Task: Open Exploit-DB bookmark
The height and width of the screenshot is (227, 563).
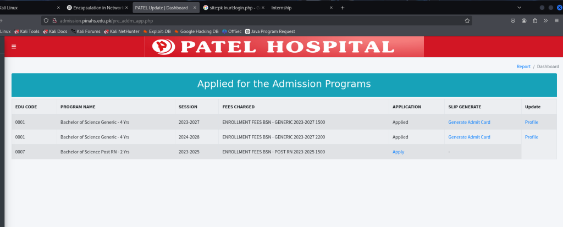Action: coord(157,32)
